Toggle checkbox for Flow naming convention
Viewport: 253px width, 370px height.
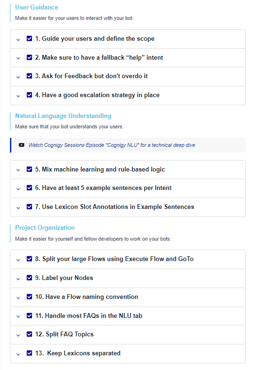29,297
